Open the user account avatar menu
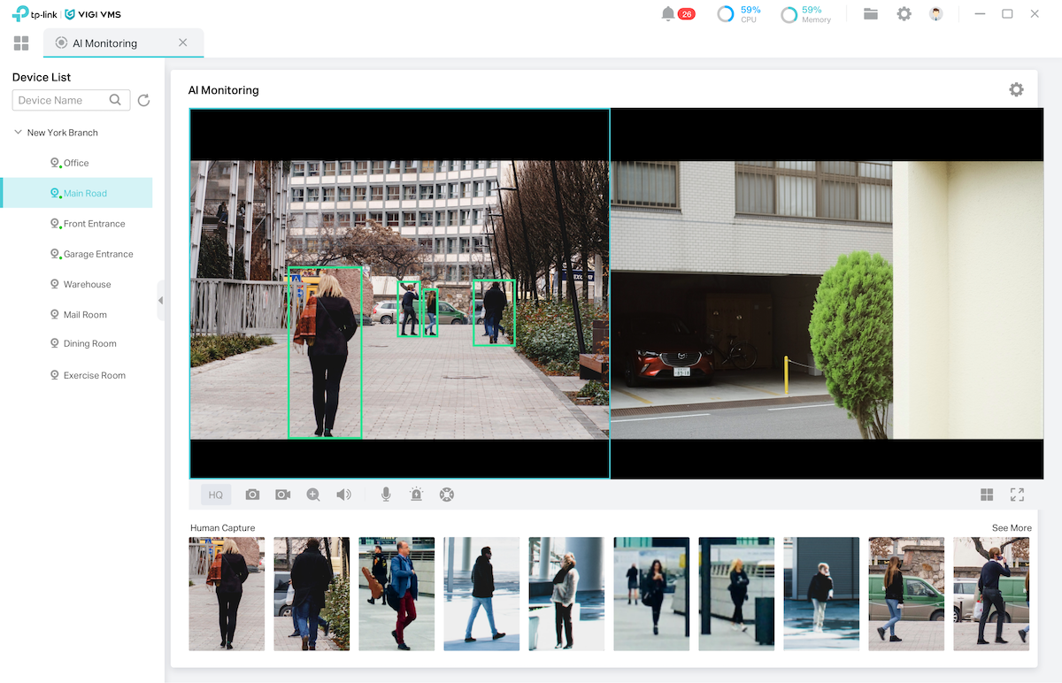Image resolution: width=1062 pixels, height=683 pixels. 935,14
